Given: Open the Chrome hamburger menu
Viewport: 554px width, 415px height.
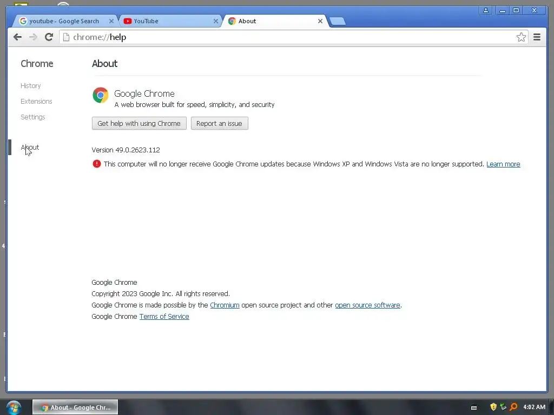Looking at the screenshot, I should tap(537, 37).
